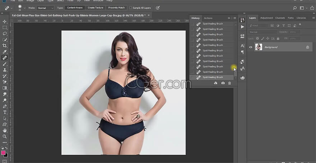This screenshot has width=316, height=163.
Task: Open the Kind filter dropdown in the Layers panel
Action: tap(259, 25)
